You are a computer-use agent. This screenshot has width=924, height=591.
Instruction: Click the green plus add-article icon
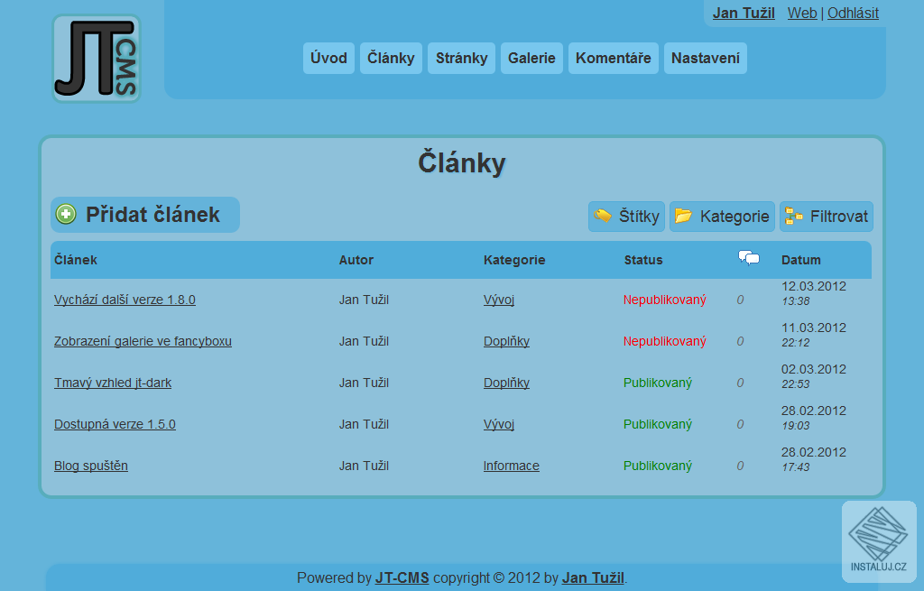click(66, 215)
